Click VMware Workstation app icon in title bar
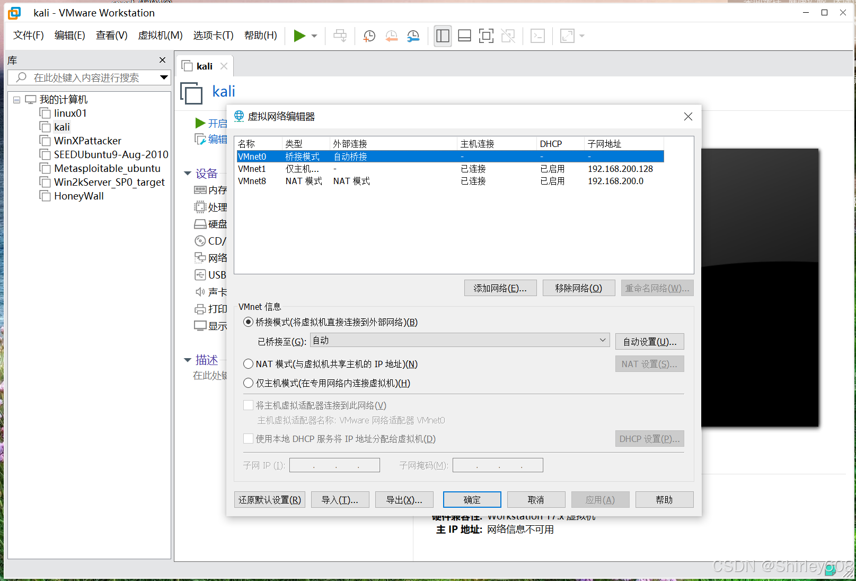 coord(15,13)
